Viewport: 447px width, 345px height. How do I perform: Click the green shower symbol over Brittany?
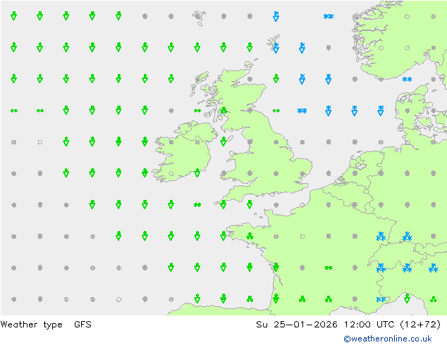[x=250, y=236]
